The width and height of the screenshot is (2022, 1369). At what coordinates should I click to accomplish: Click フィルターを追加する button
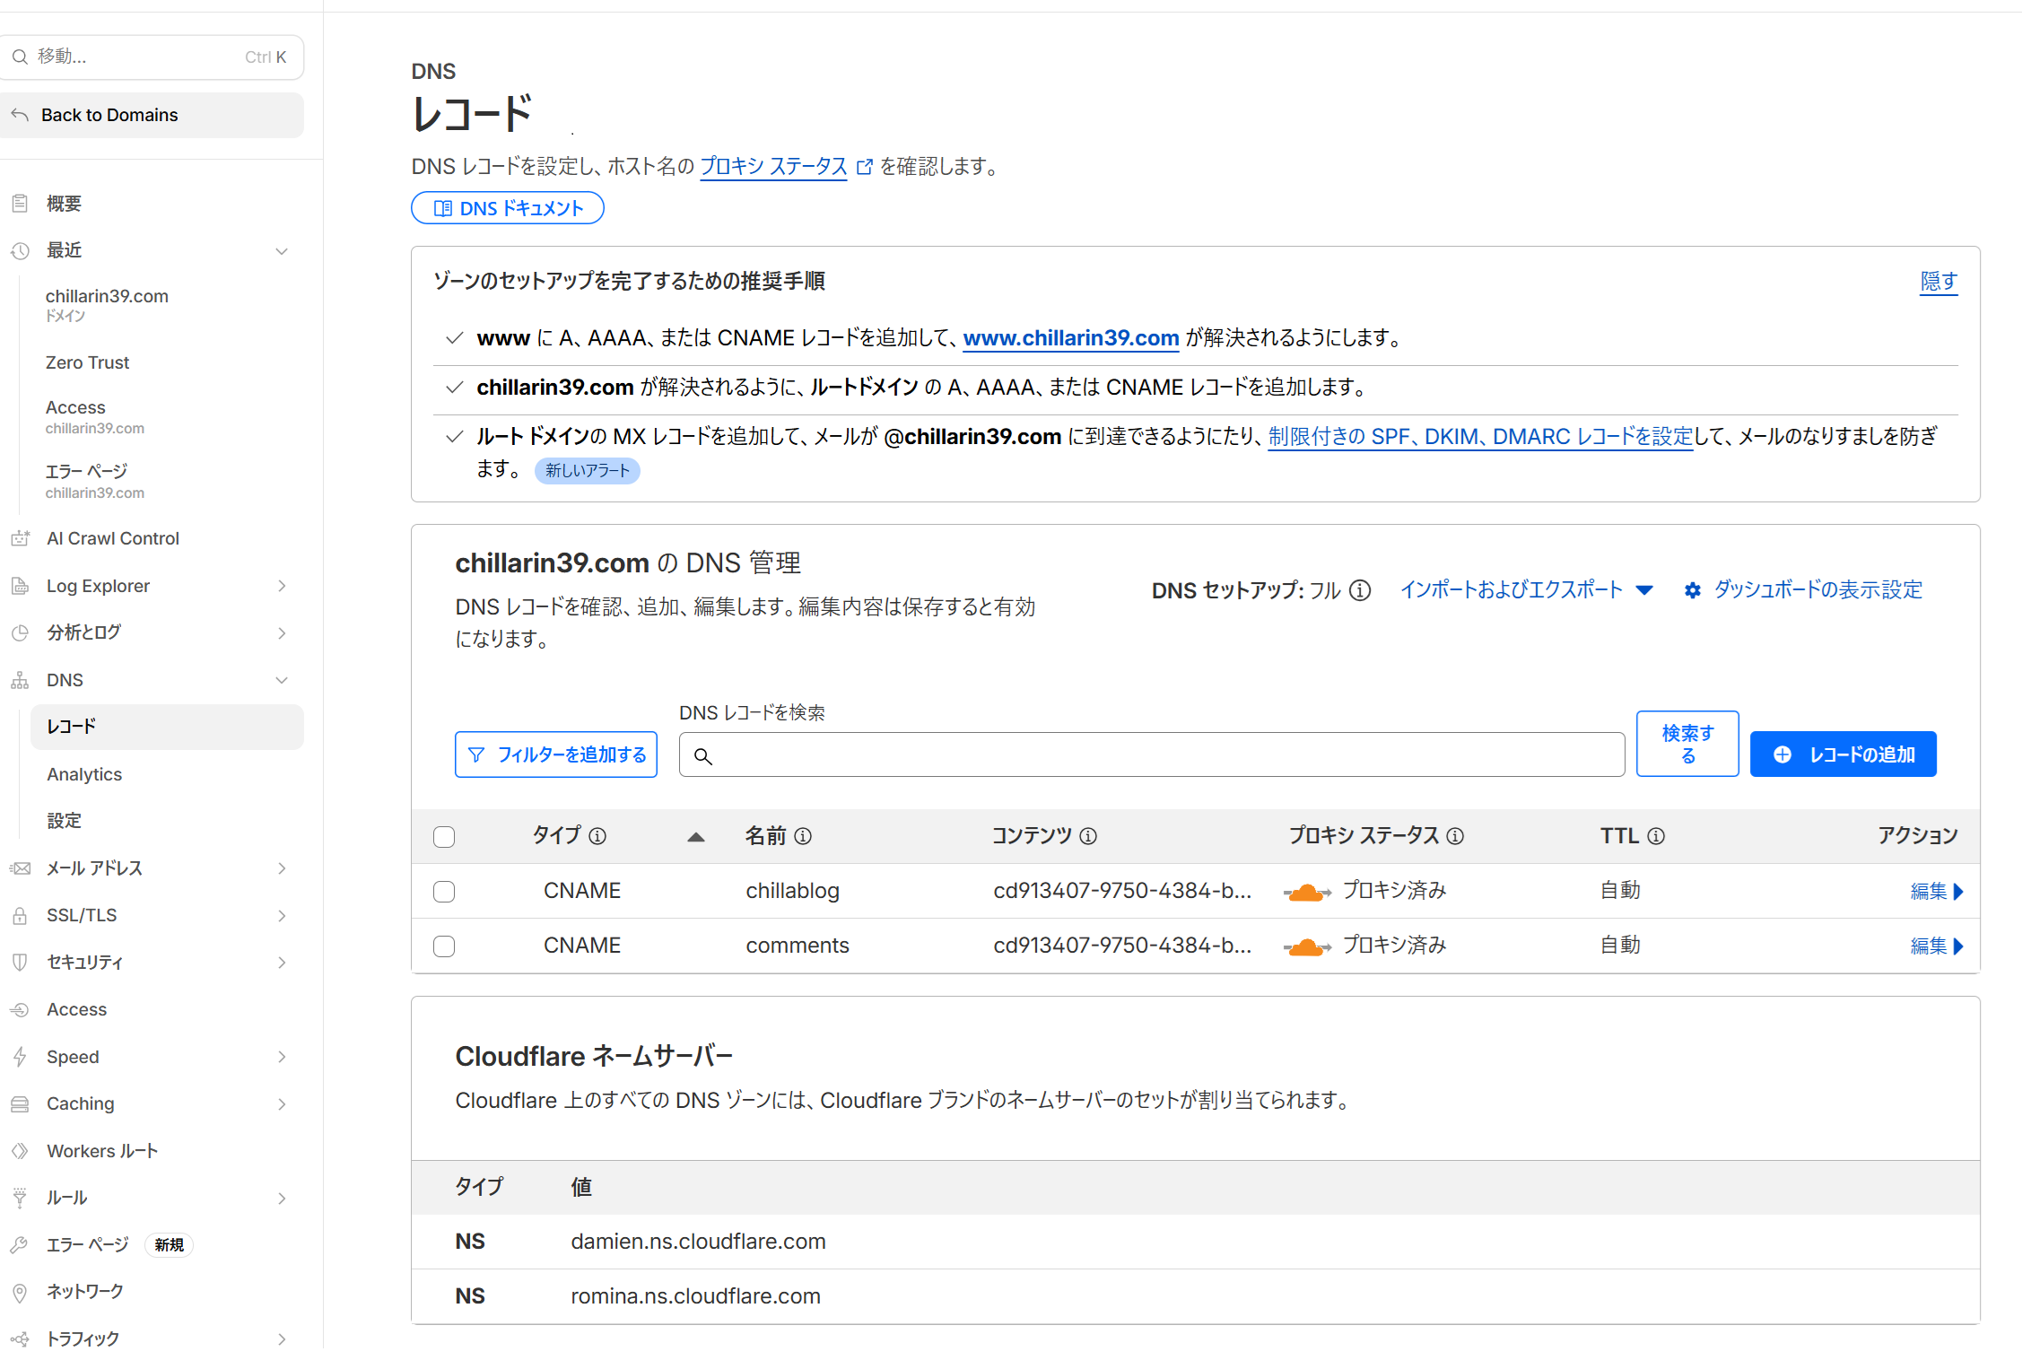point(556,754)
